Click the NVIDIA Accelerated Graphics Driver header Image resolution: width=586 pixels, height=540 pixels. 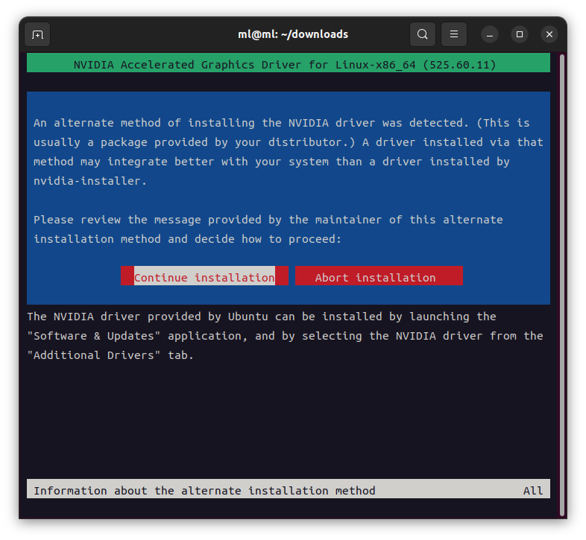click(x=288, y=63)
